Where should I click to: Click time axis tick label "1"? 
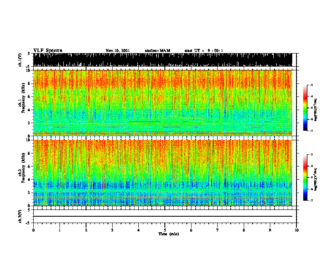pos(59,230)
